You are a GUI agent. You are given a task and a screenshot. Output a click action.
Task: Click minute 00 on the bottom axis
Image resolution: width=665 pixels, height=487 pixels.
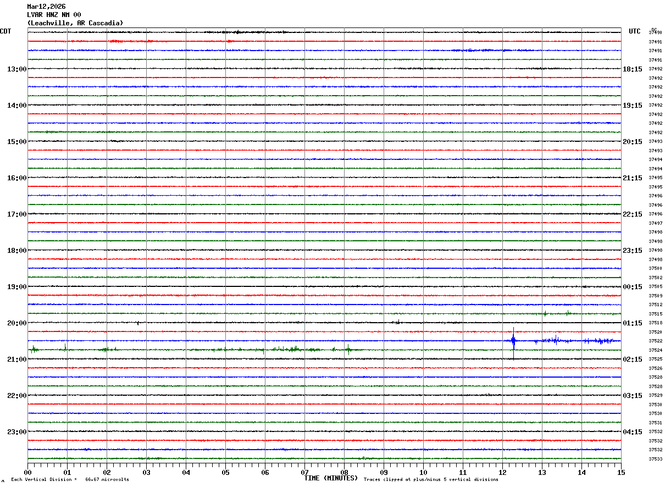[x=27, y=472]
